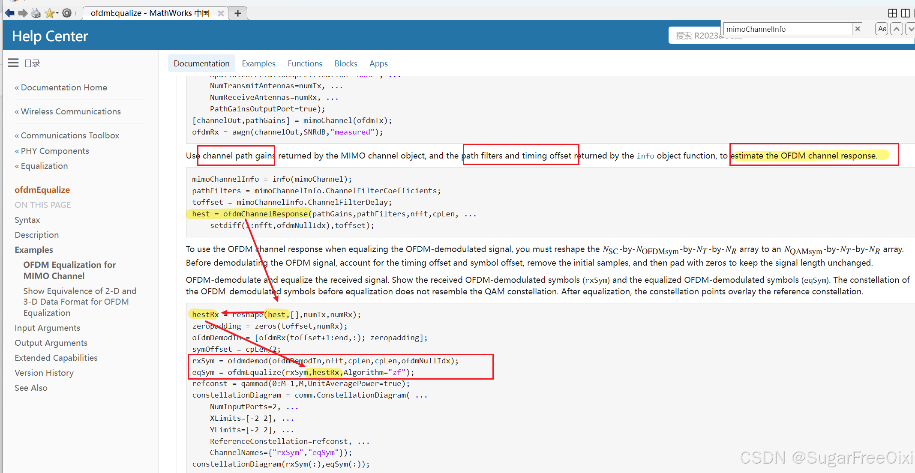
Task: Open favorites dropdown arrow beside star
Action: 57,13
